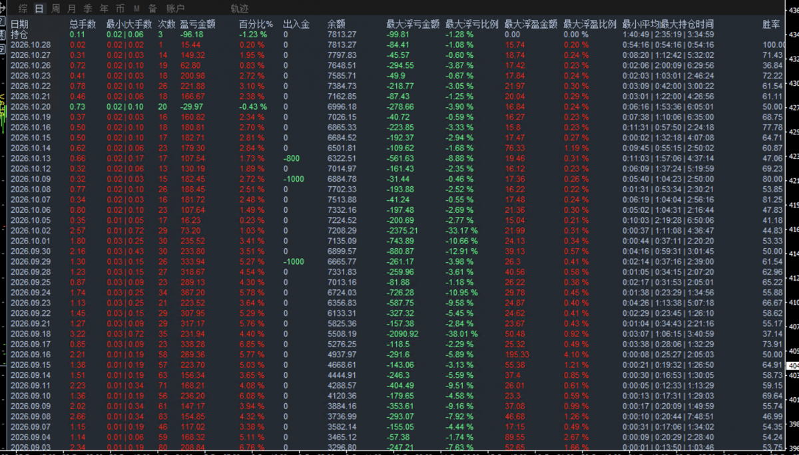
Task: Open the 季 quarterly tab
Action: 88,9
